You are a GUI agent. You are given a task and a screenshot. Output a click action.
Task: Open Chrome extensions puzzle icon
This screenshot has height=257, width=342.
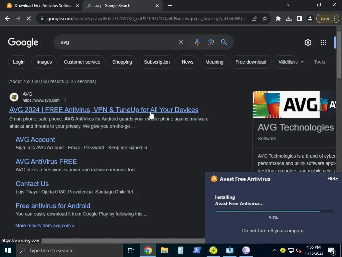(278, 19)
